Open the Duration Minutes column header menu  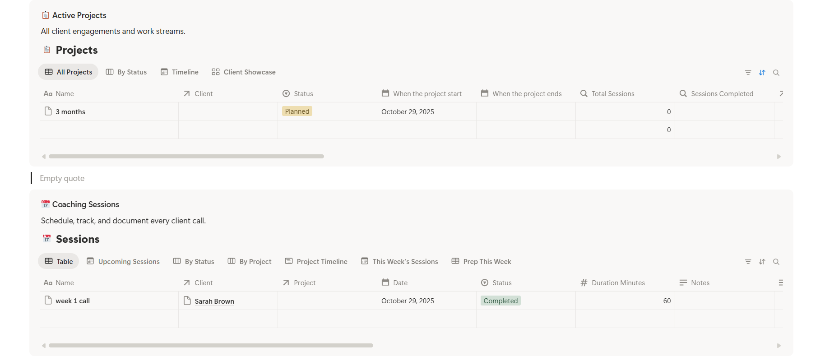coord(618,283)
